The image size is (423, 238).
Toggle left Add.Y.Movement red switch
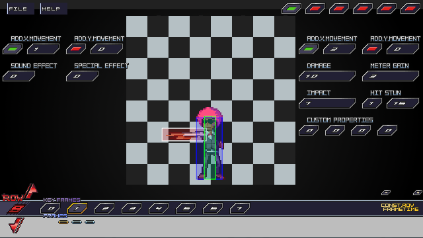76,49
